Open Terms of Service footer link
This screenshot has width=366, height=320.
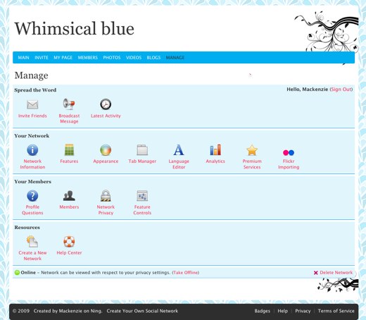click(x=336, y=311)
